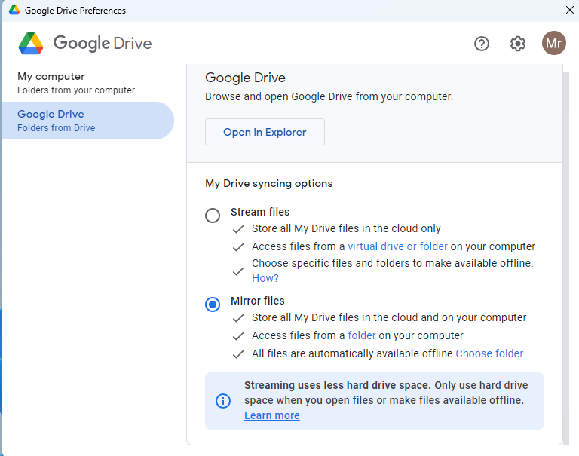
Task: Open the virtual drive or folder link
Action: [x=398, y=246]
